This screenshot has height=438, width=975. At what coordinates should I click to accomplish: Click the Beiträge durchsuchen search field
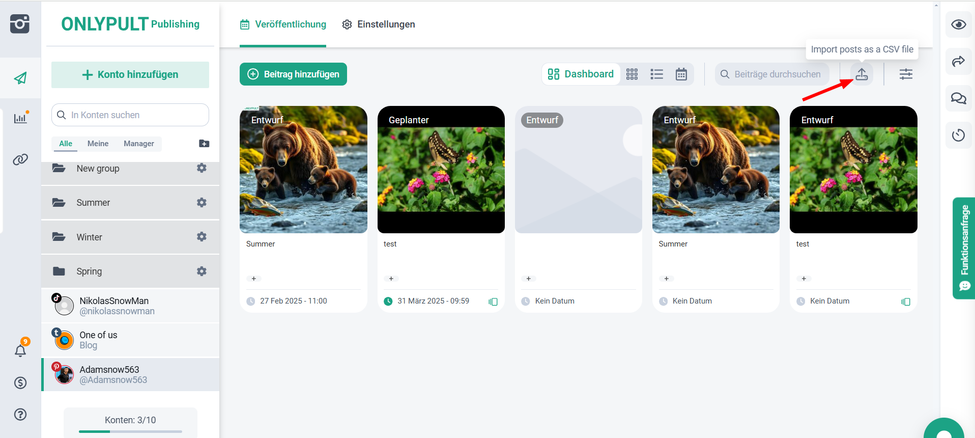pos(777,74)
